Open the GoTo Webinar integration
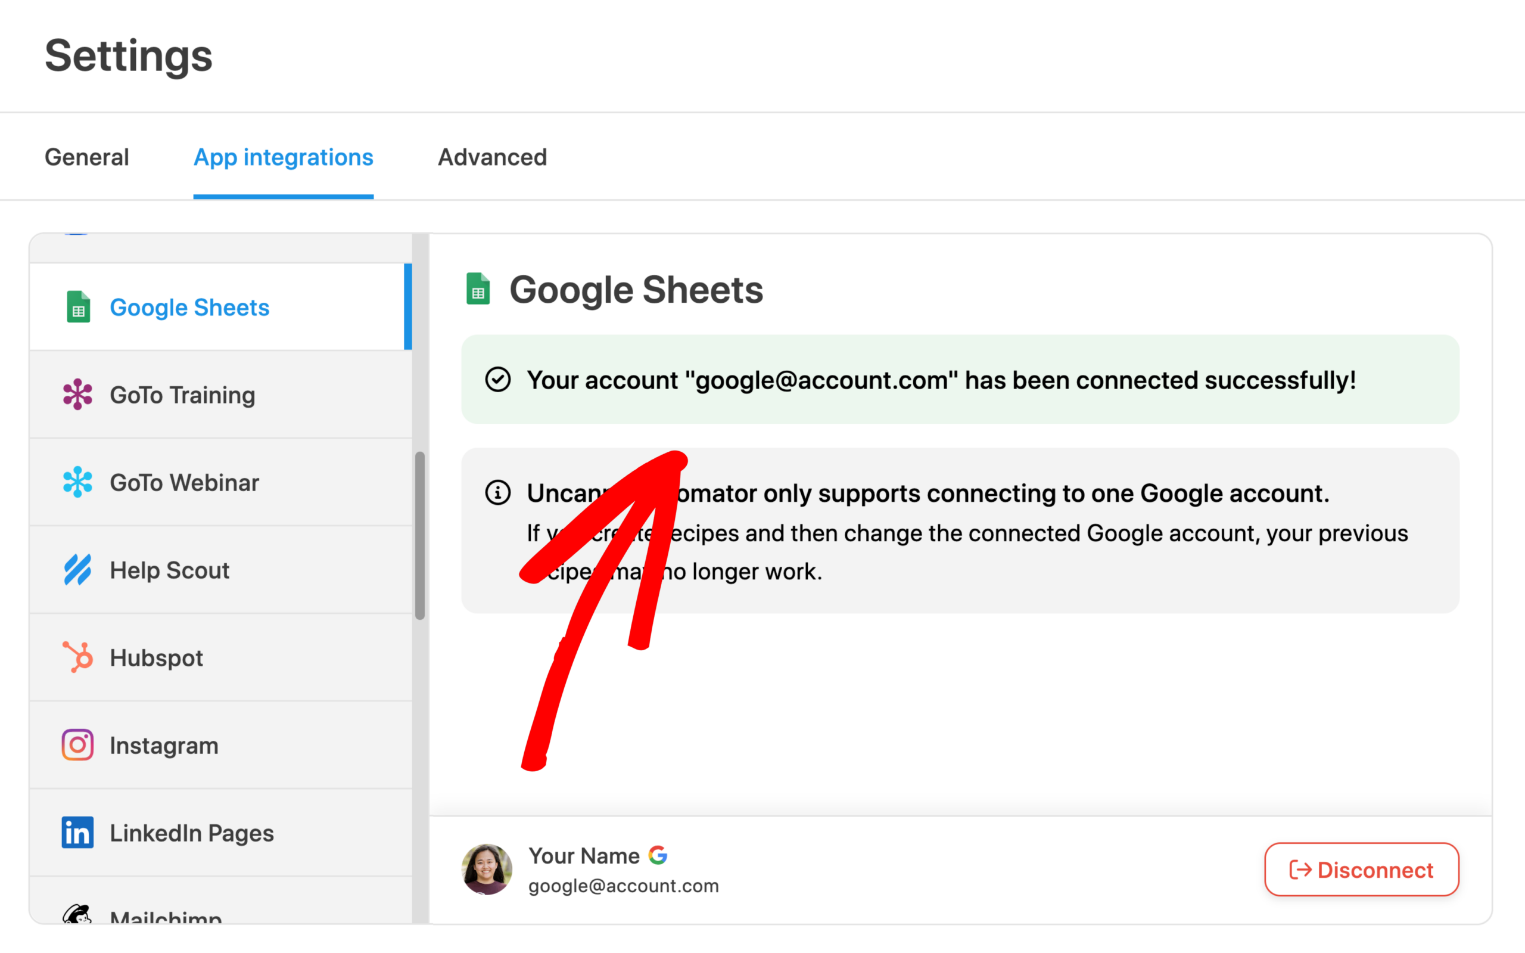 click(220, 482)
